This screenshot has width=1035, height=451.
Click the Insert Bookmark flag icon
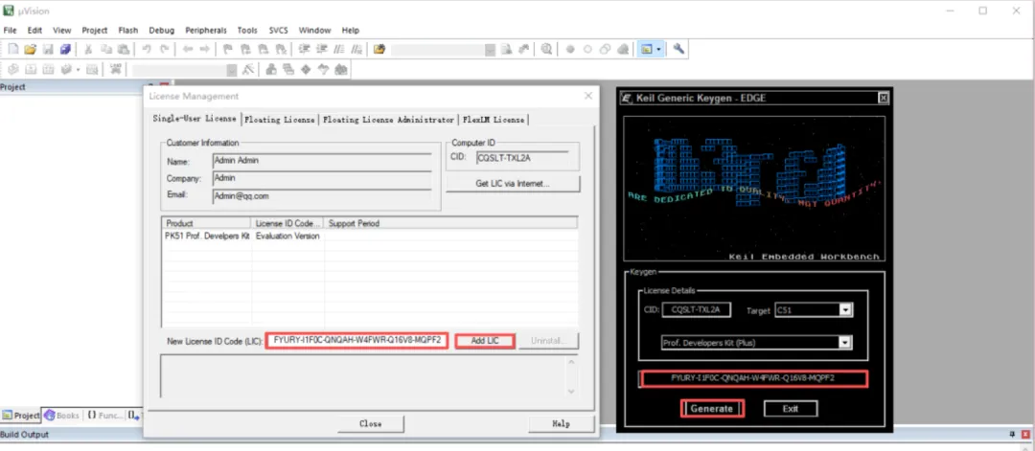(x=228, y=50)
